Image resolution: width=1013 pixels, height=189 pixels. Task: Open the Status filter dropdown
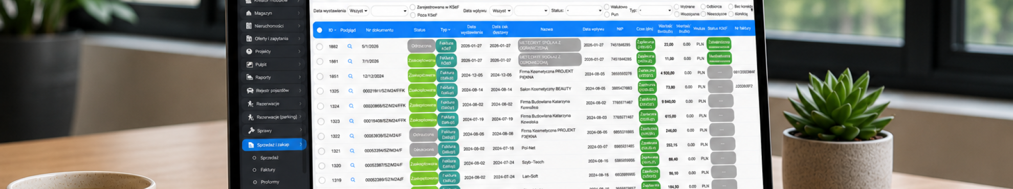(x=584, y=11)
